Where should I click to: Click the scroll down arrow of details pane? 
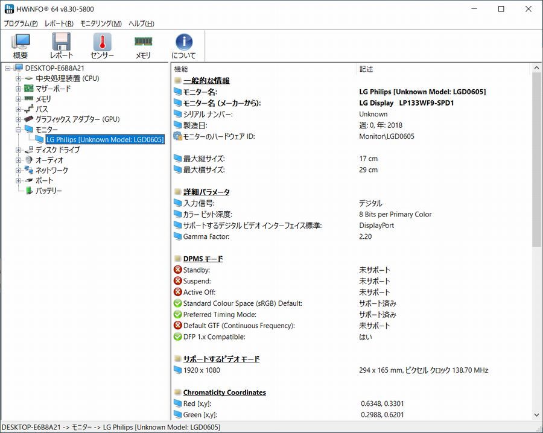click(x=536, y=415)
